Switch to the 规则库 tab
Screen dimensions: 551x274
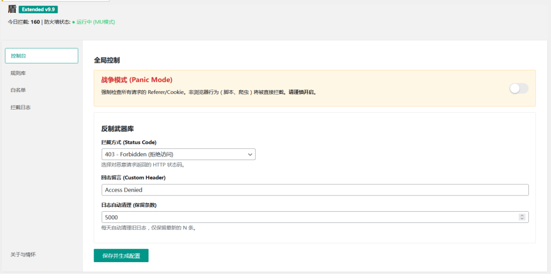18,73
